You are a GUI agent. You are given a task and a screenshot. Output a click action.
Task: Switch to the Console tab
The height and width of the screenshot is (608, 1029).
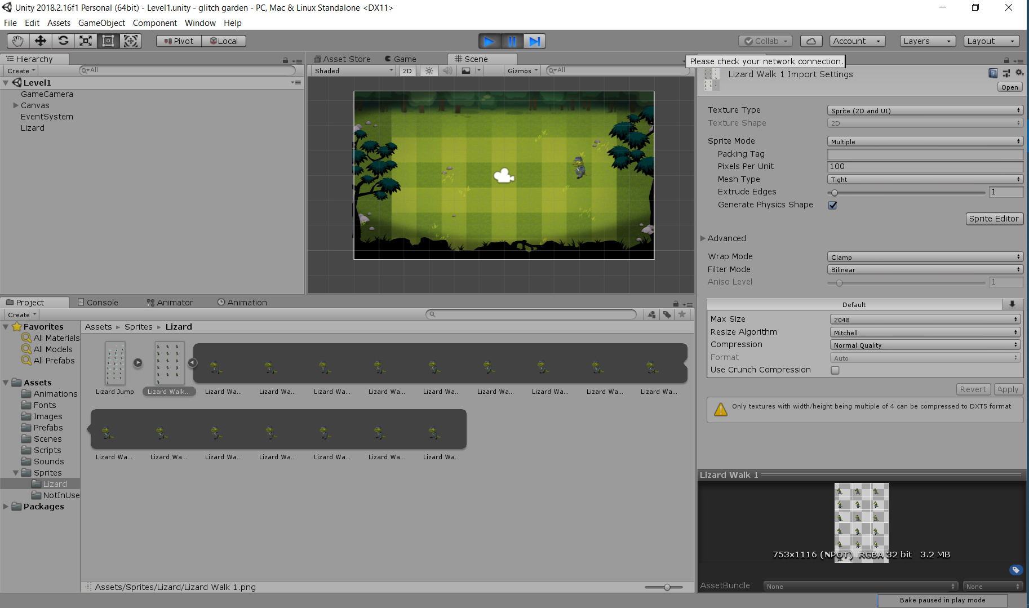pos(97,303)
